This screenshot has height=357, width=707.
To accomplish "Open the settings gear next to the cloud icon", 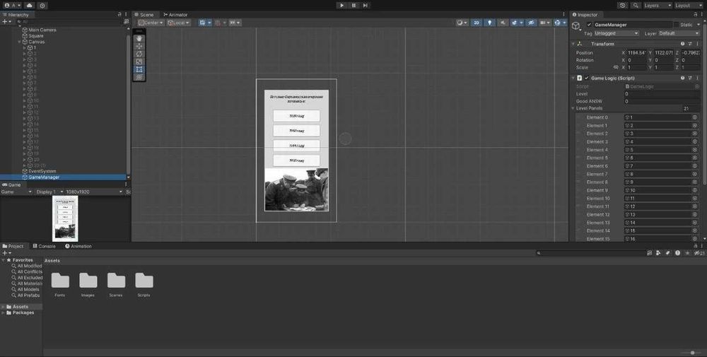I will 42,6.
